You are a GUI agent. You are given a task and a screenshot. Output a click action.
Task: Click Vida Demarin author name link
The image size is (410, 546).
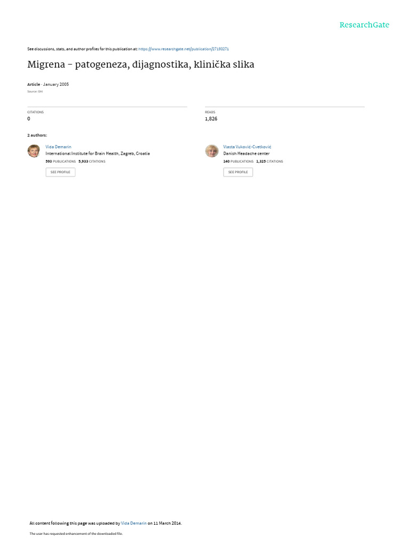(x=58, y=147)
